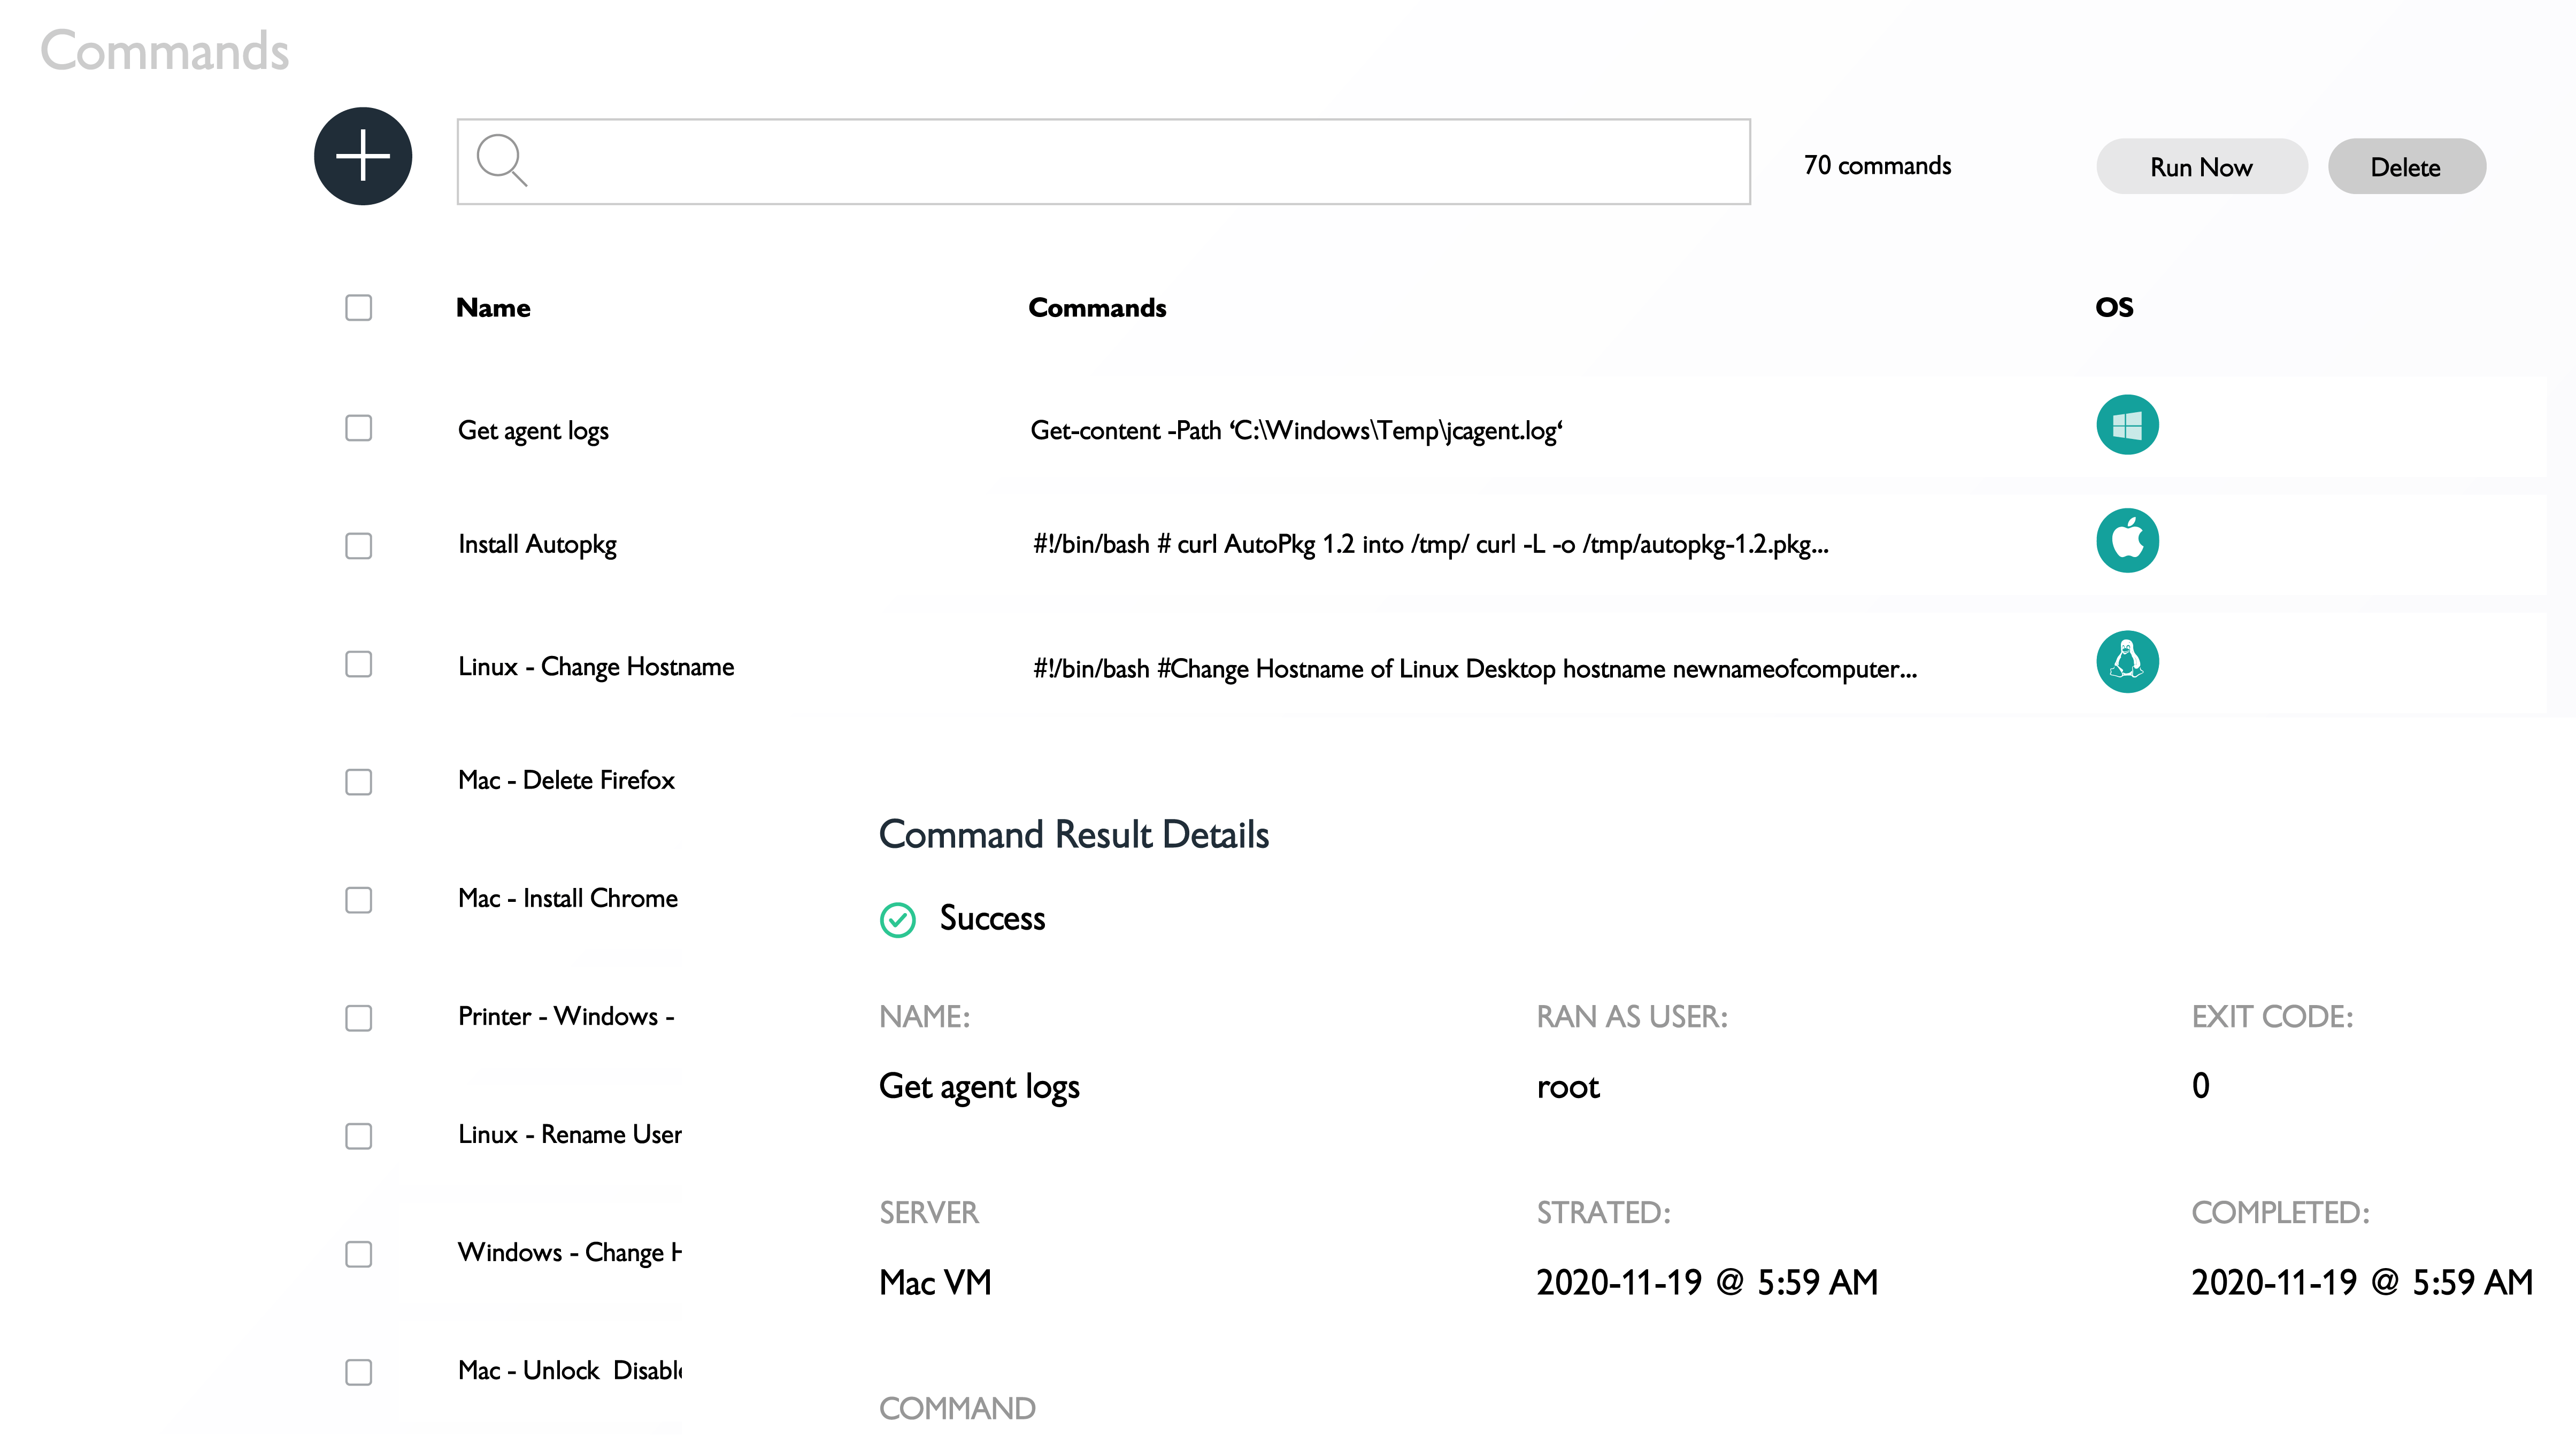Tick the Linux - Change Hostname checkbox

point(358,665)
